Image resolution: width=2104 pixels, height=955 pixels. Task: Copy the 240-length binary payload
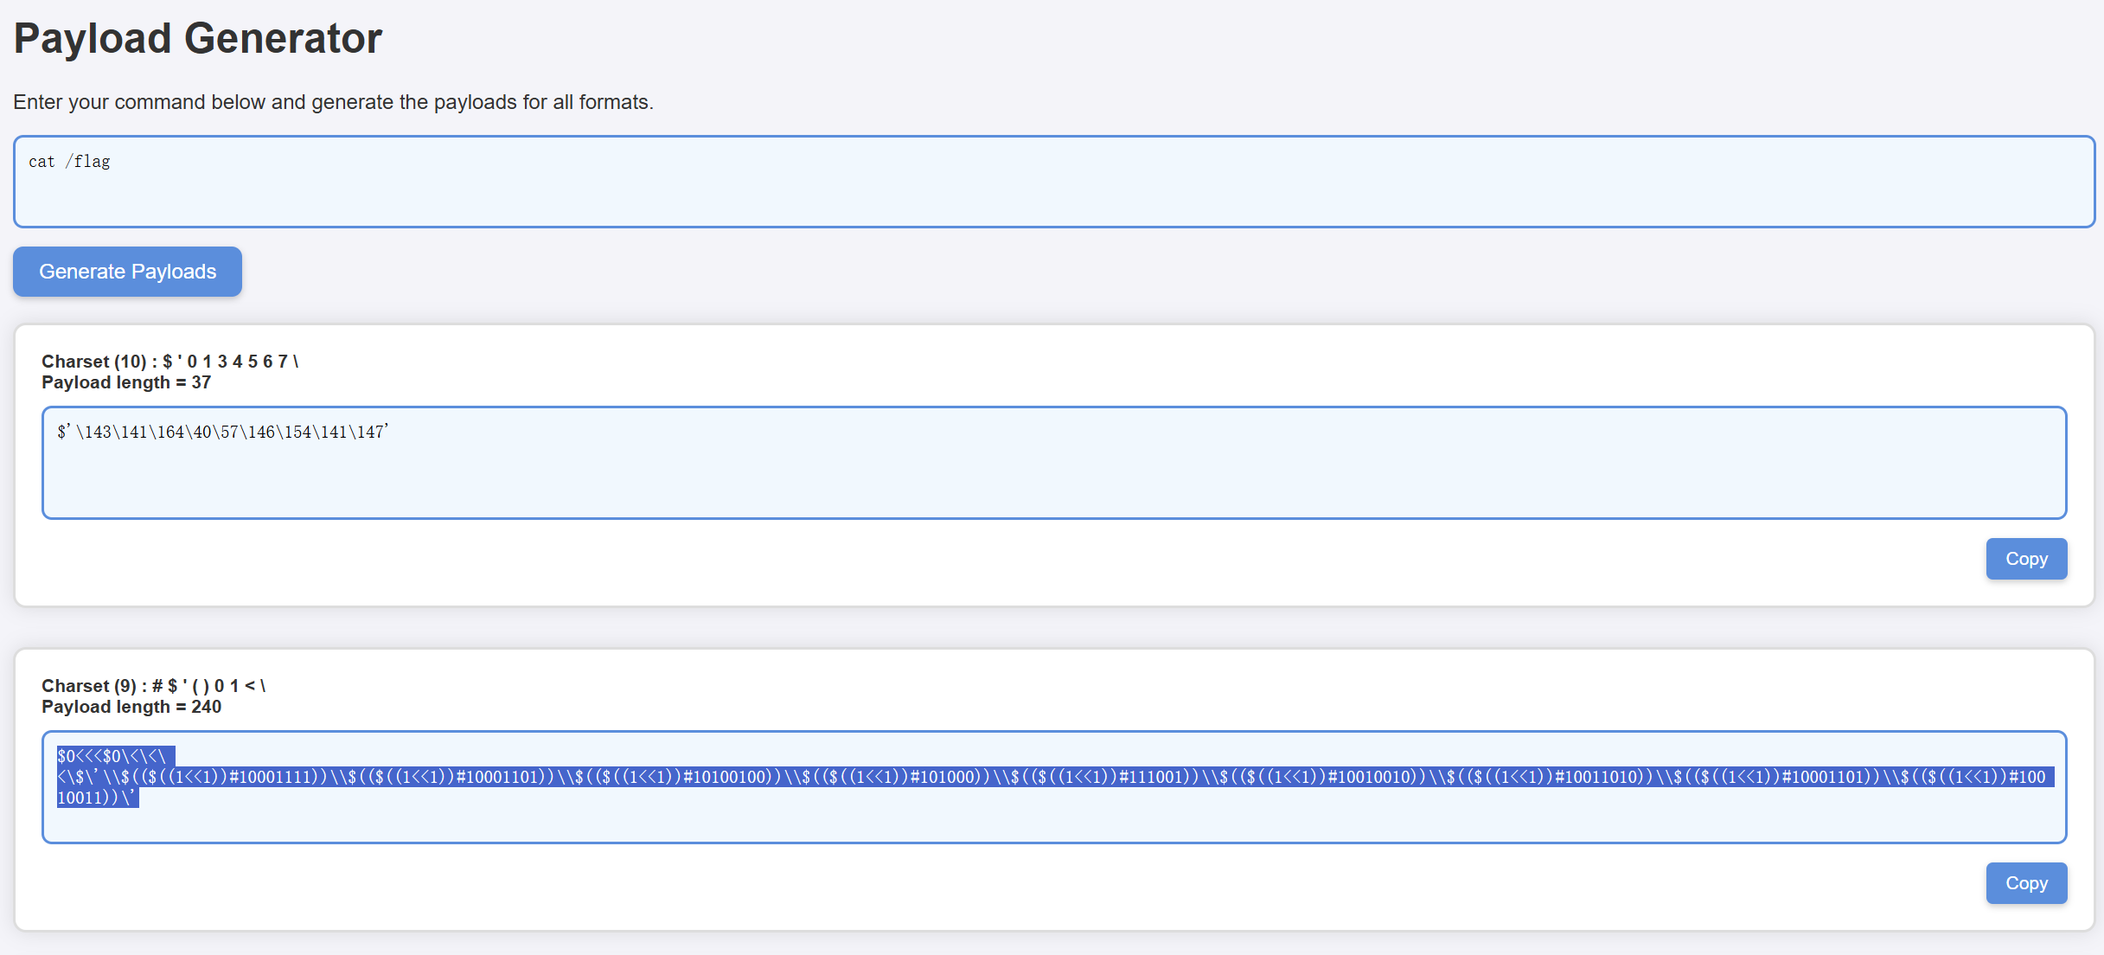(x=2026, y=883)
